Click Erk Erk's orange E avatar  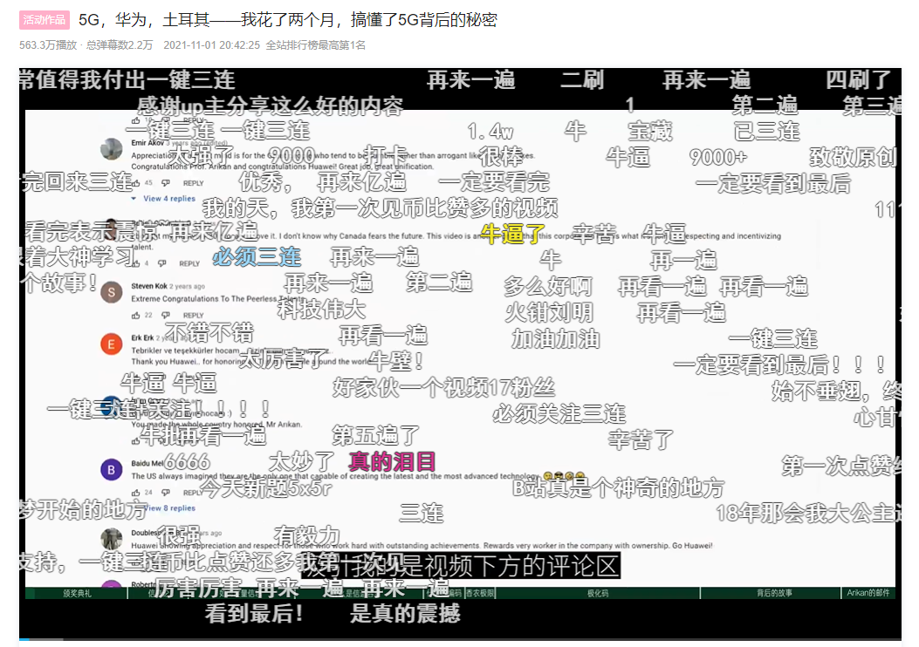click(112, 344)
